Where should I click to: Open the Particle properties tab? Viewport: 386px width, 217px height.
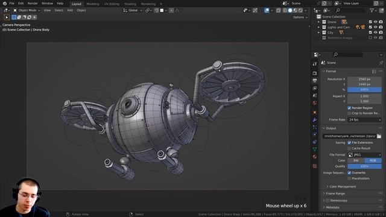tap(315, 127)
